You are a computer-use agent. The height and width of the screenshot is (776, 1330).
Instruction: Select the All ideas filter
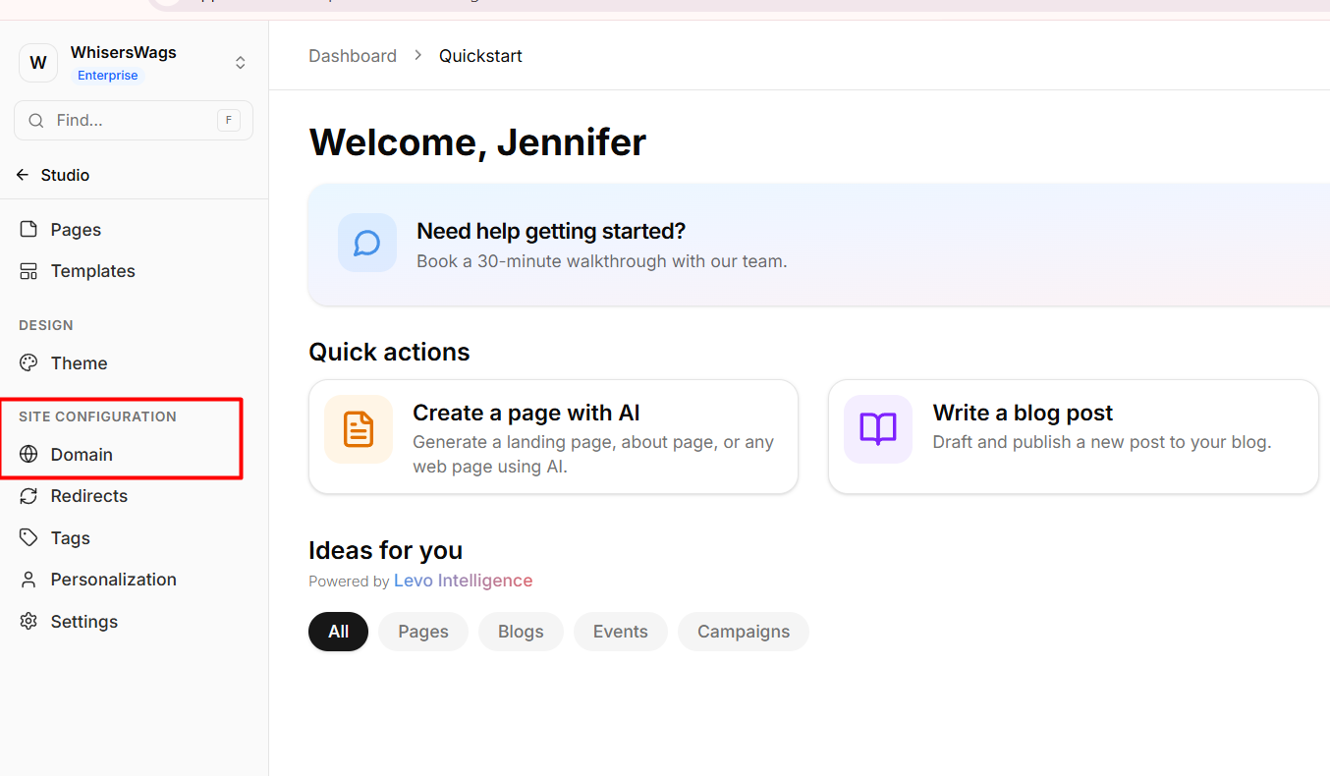coord(338,632)
